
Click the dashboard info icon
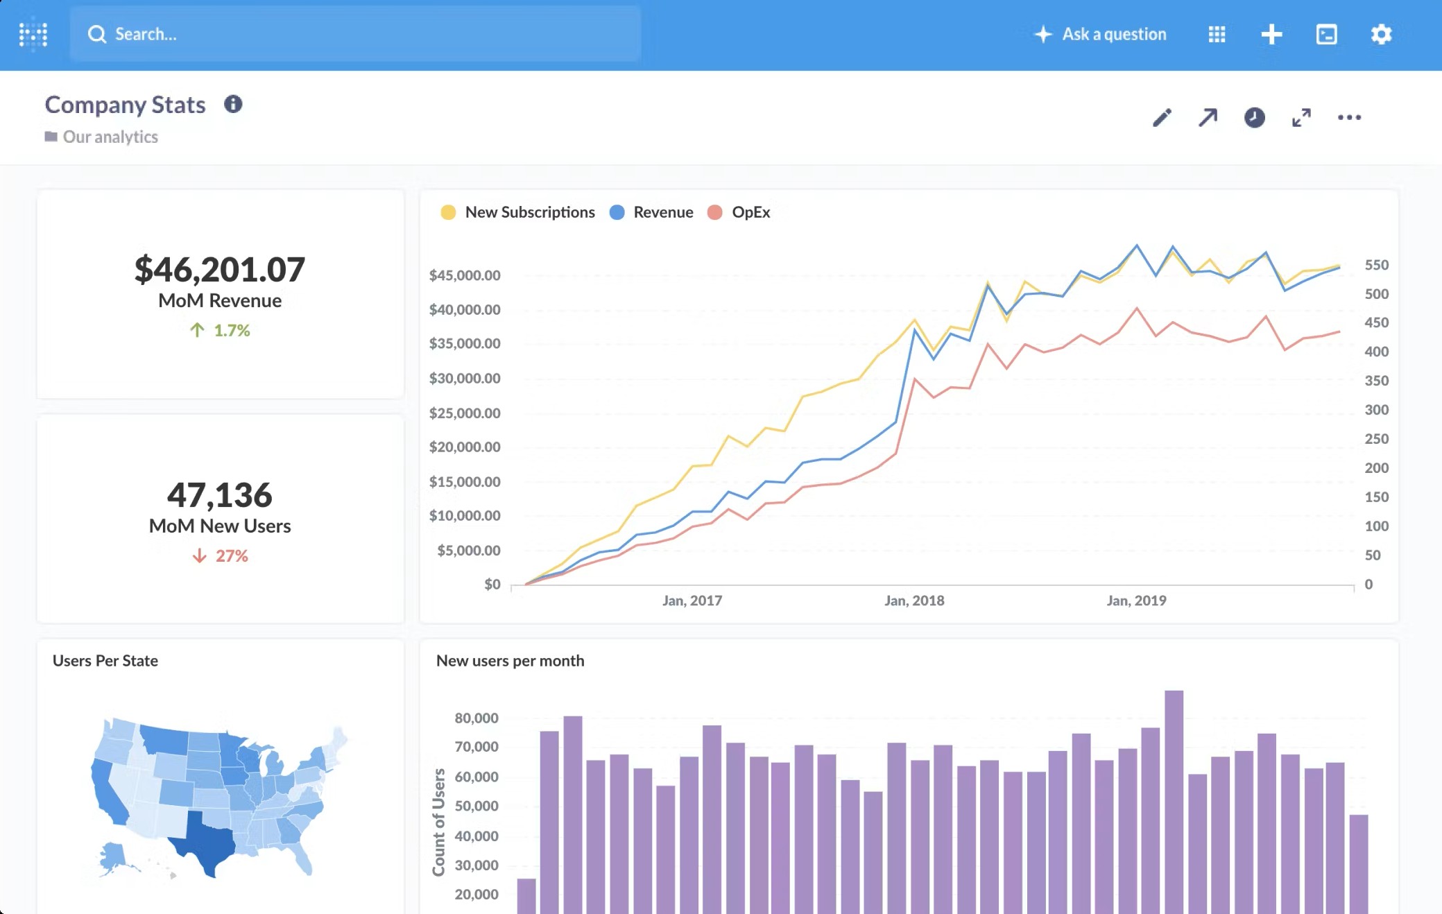[x=233, y=104]
